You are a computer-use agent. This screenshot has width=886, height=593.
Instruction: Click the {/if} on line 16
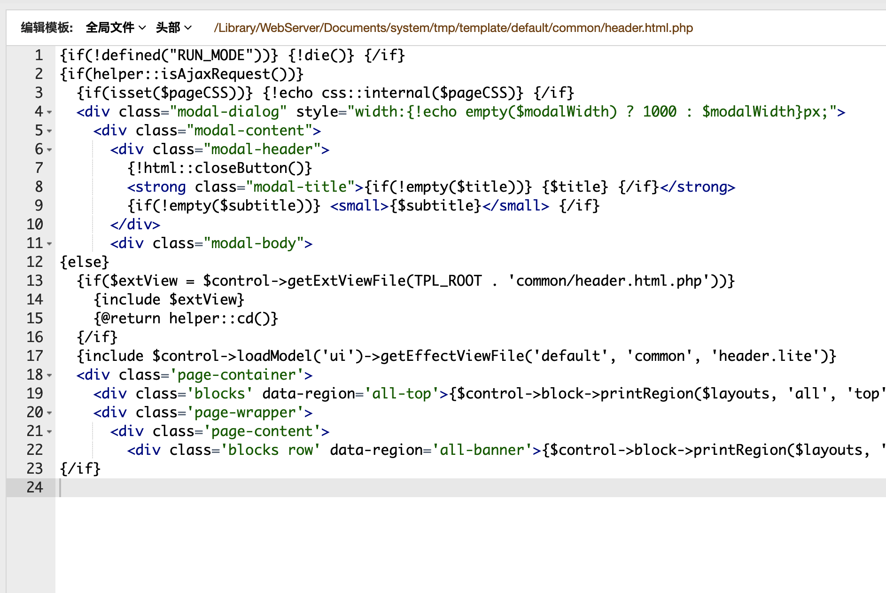click(x=97, y=337)
